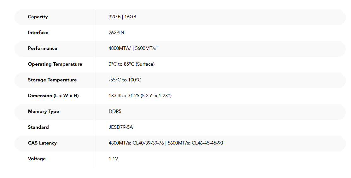351x178 pixels.
Task: Select the DDR5 memory type value
Action: [115, 111]
